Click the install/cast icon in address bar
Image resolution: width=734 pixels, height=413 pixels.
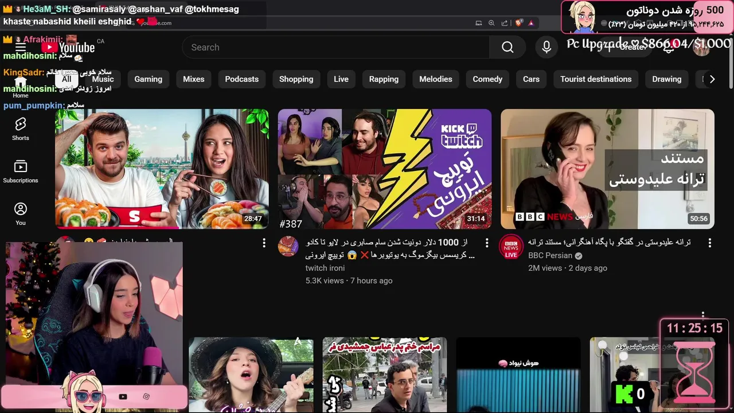pyautogui.click(x=478, y=23)
